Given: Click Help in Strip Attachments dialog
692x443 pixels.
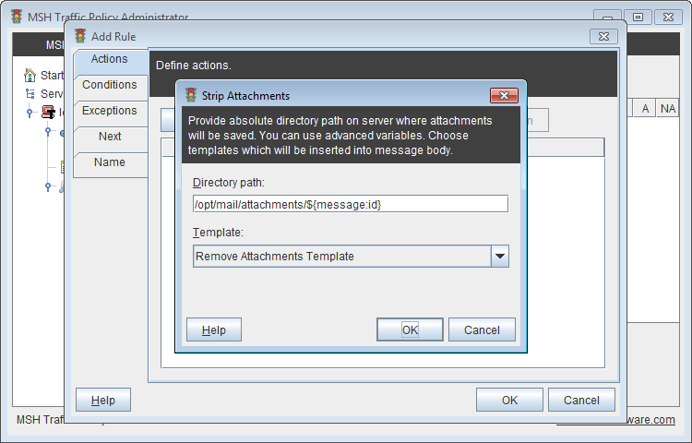Looking at the screenshot, I should (214, 329).
